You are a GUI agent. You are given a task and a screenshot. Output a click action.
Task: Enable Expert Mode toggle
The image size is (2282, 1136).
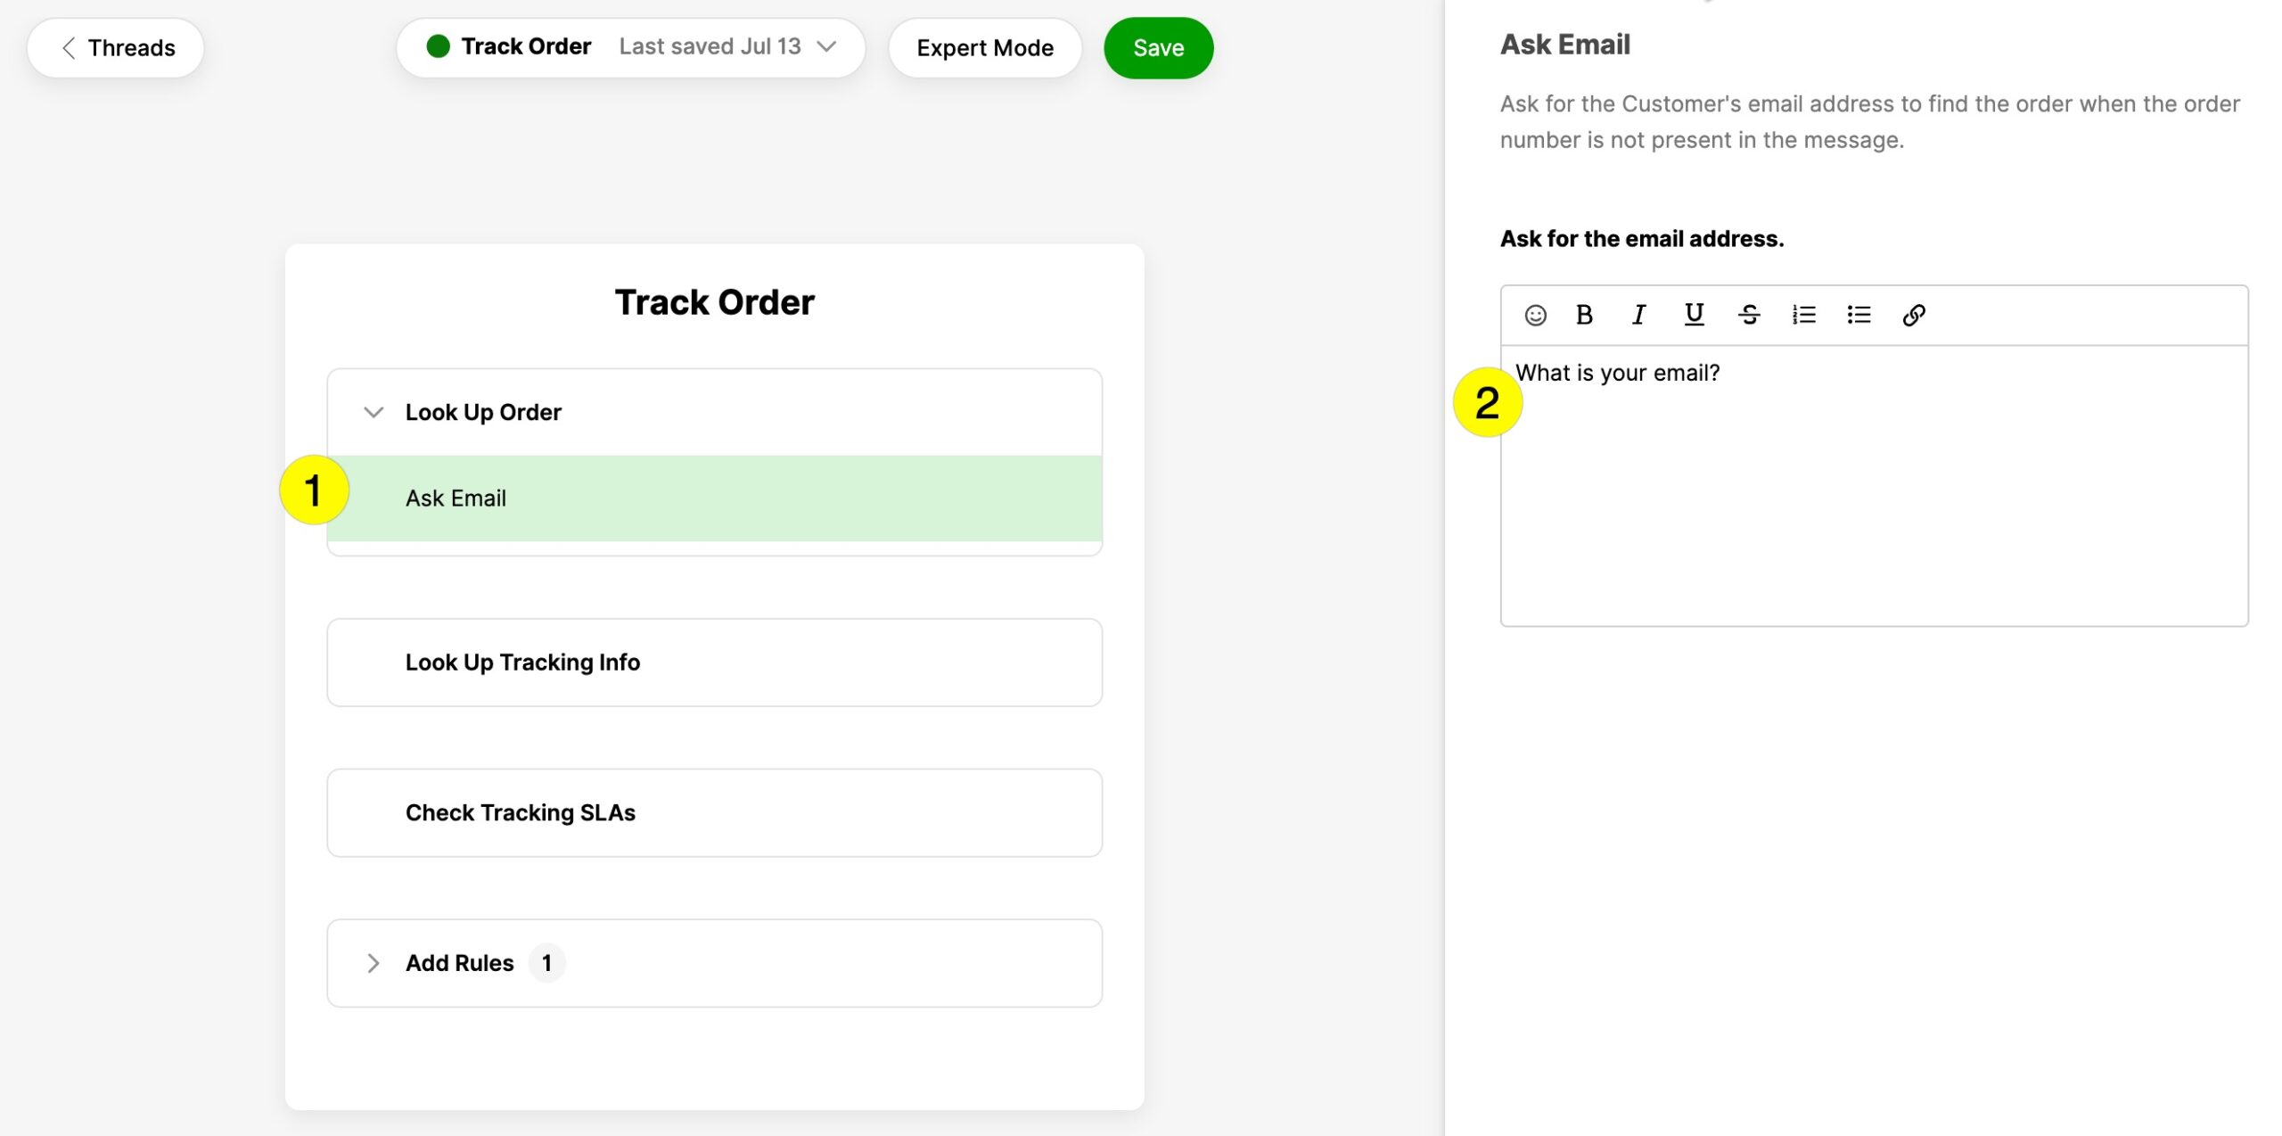coord(985,46)
